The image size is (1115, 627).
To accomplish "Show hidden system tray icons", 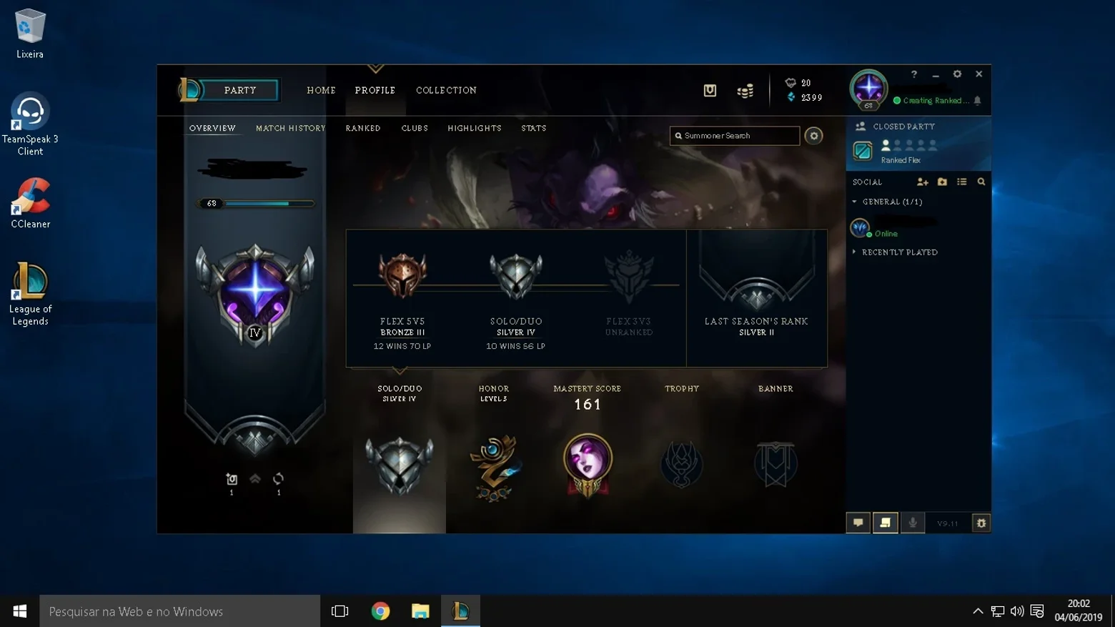I will [978, 611].
